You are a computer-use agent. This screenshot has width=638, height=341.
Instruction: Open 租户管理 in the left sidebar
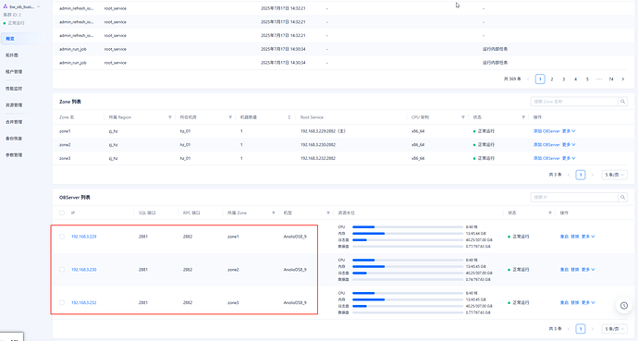click(x=14, y=71)
